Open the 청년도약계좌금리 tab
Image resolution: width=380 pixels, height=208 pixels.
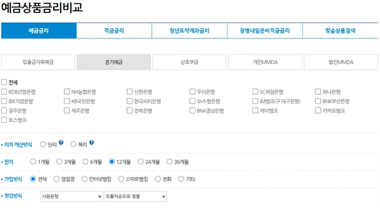click(189, 31)
